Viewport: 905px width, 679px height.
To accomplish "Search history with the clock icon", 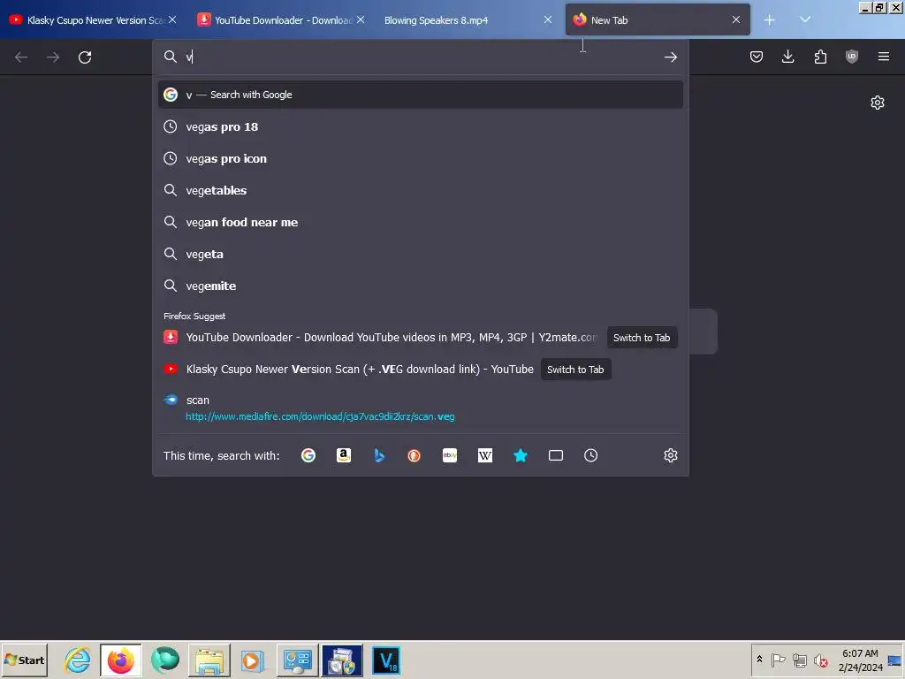I will pyautogui.click(x=590, y=455).
